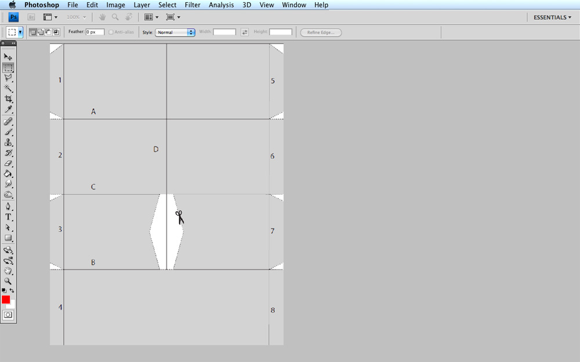The width and height of the screenshot is (580, 362).
Task: Click Zoom tool in application bar
Action: [x=115, y=17]
